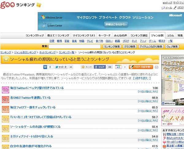Click the 3位 rank badge
The width and height of the screenshot is (184, 149).
click(x=6, y=109)
